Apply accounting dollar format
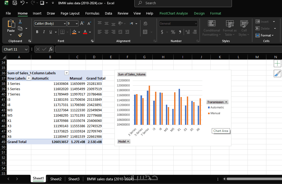 162,32
